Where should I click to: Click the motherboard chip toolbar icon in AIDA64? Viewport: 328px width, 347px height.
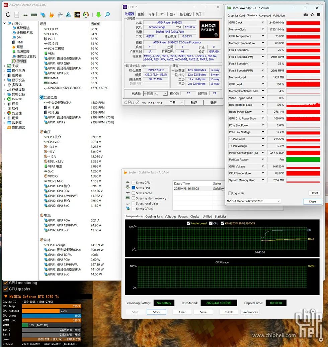[25, 15]
